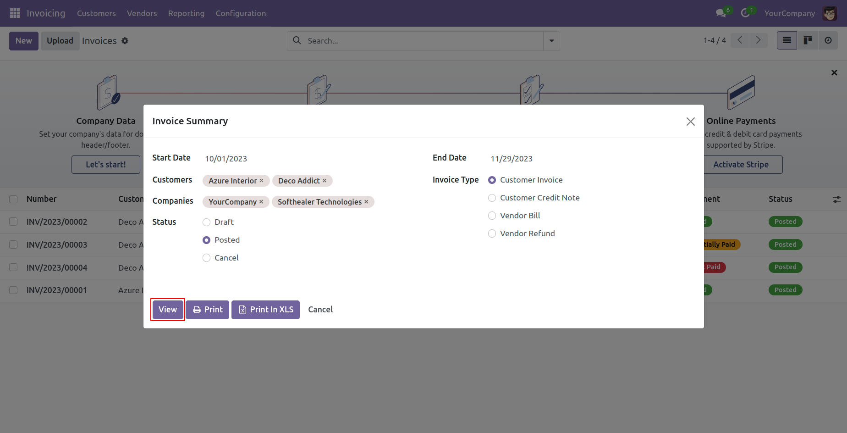Image resolution: width=847 pixels, height=433 pixels.
Task: Open the Customers menu
Action: (96, 13)
